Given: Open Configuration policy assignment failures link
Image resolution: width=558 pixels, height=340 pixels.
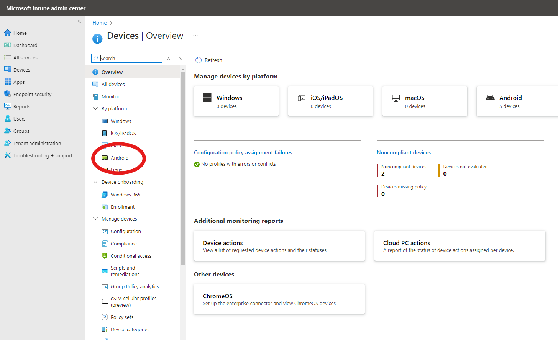Looking at the screenshot, I should point(243,152).
